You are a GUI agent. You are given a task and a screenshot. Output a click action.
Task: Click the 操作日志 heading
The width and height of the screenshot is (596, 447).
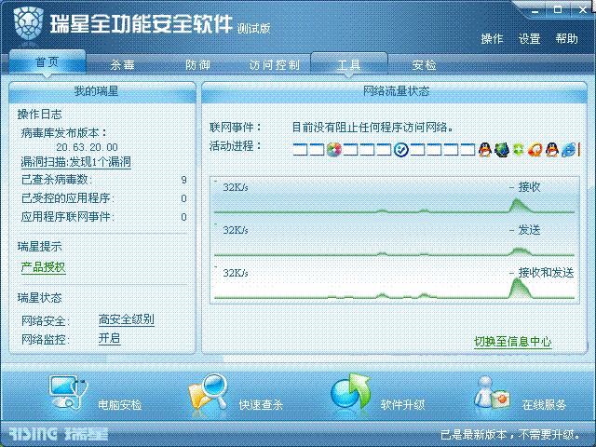[39, 115]
